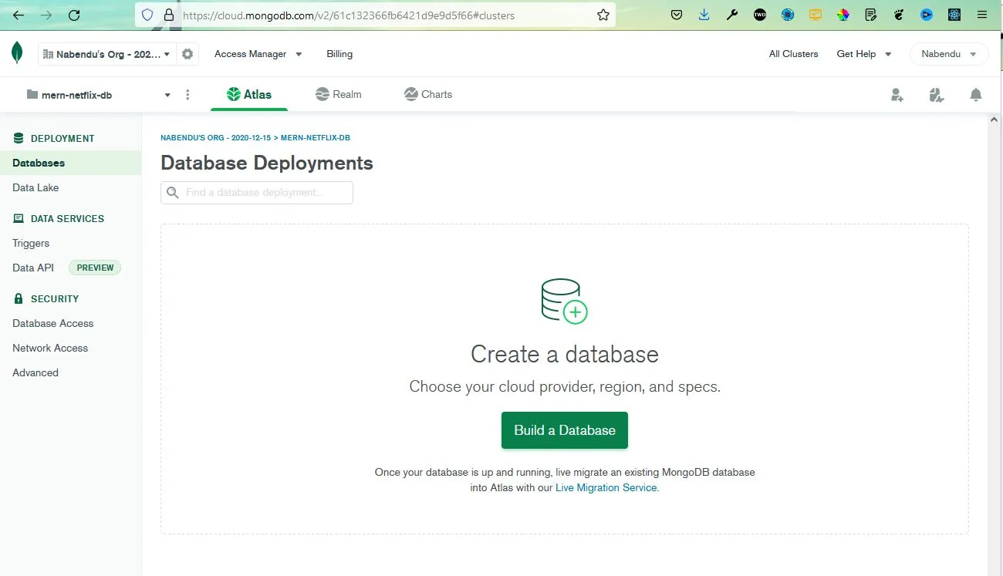Viewport: 1003px width, 576px height.
Task: Reload the page in the browser
Action: (x=74, y=15)
